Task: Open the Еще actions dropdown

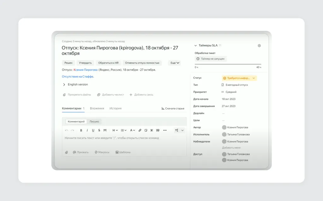Action: (175, 63)
